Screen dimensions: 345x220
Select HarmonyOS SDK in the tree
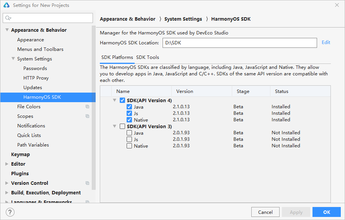(x=48, y=97)
